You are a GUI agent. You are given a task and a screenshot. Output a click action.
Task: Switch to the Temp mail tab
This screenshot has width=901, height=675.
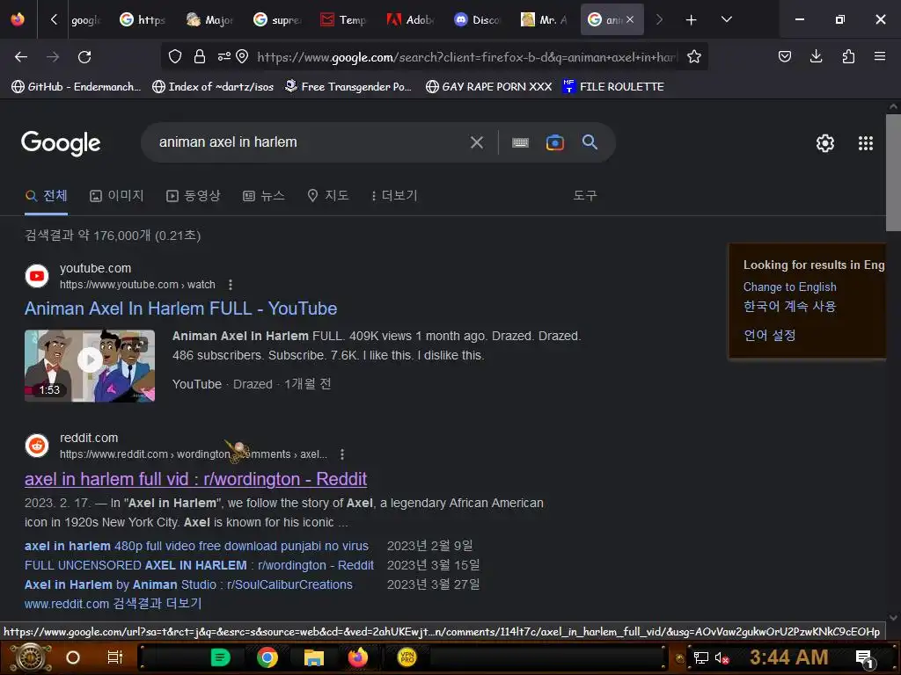coord(344,20)
